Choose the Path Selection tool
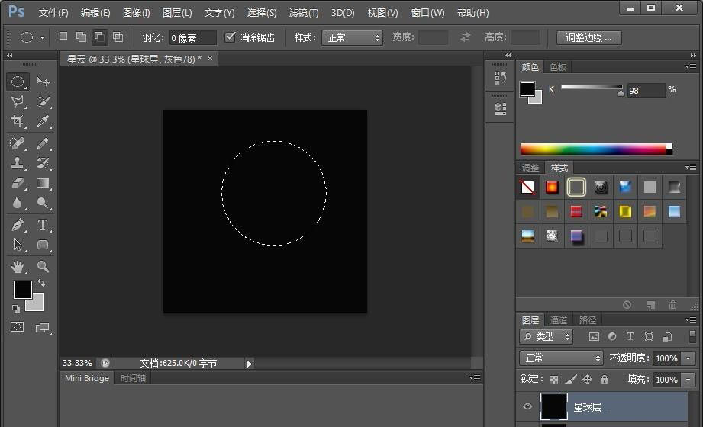 (x=18, y=245)
